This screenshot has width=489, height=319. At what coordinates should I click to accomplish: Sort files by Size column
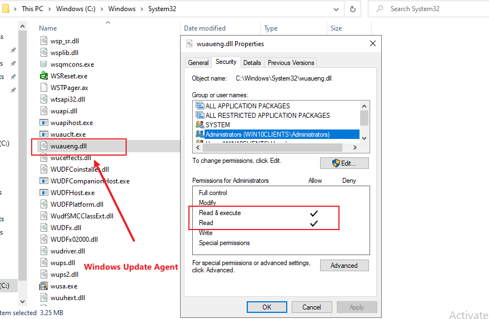336,28
